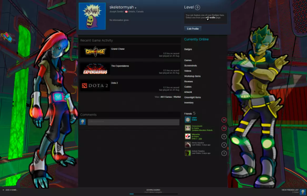Click the download progress bar

[153, 194]
